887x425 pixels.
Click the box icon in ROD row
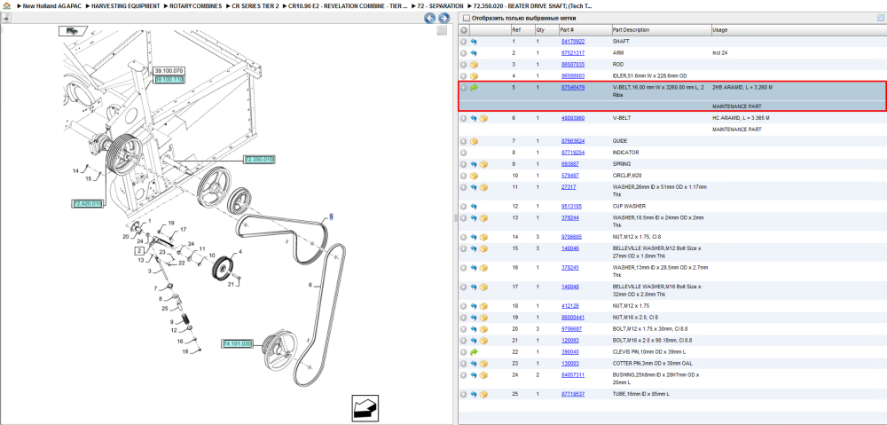pos(474,65)
